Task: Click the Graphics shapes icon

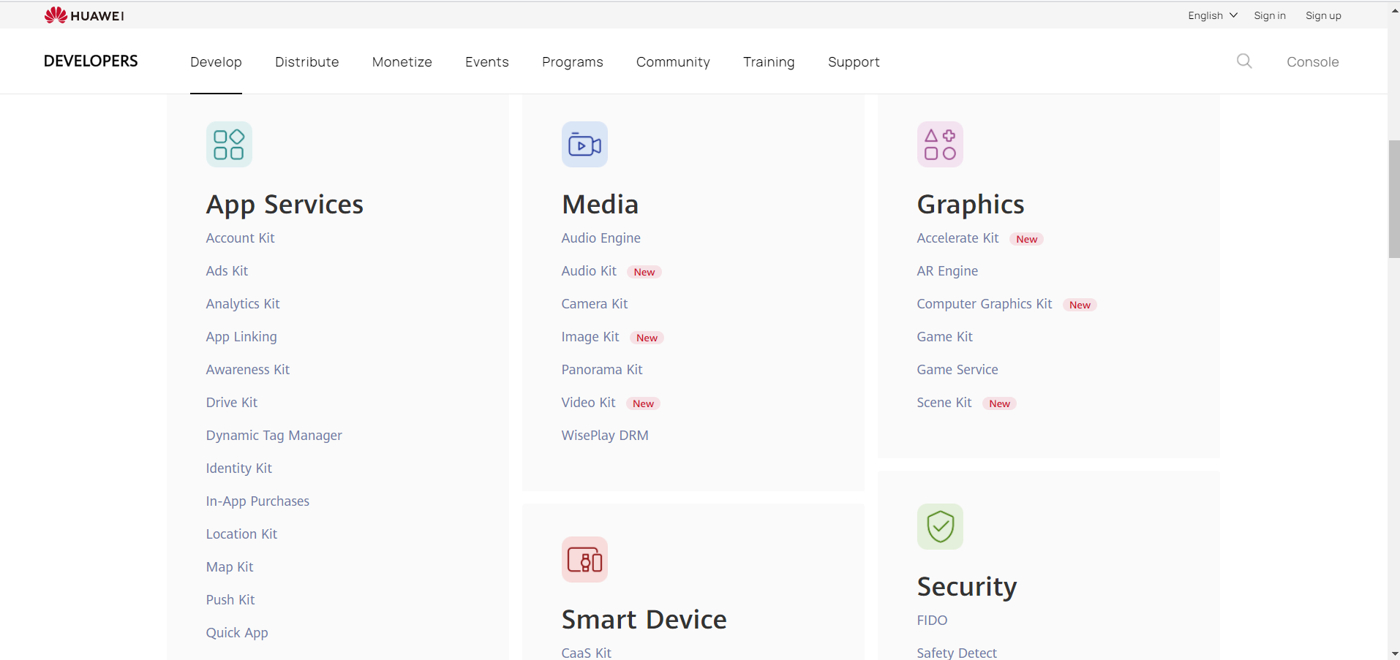Action: 940,144
